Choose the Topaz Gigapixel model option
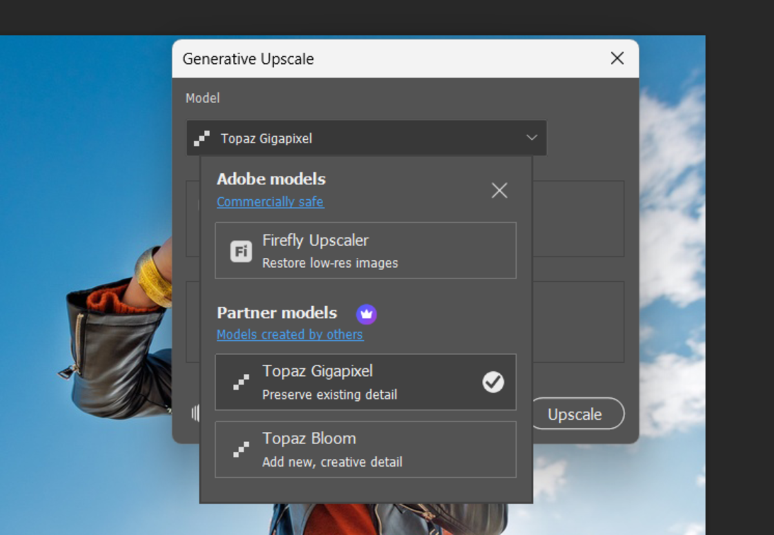774x535 pixels. click(366, 382)
